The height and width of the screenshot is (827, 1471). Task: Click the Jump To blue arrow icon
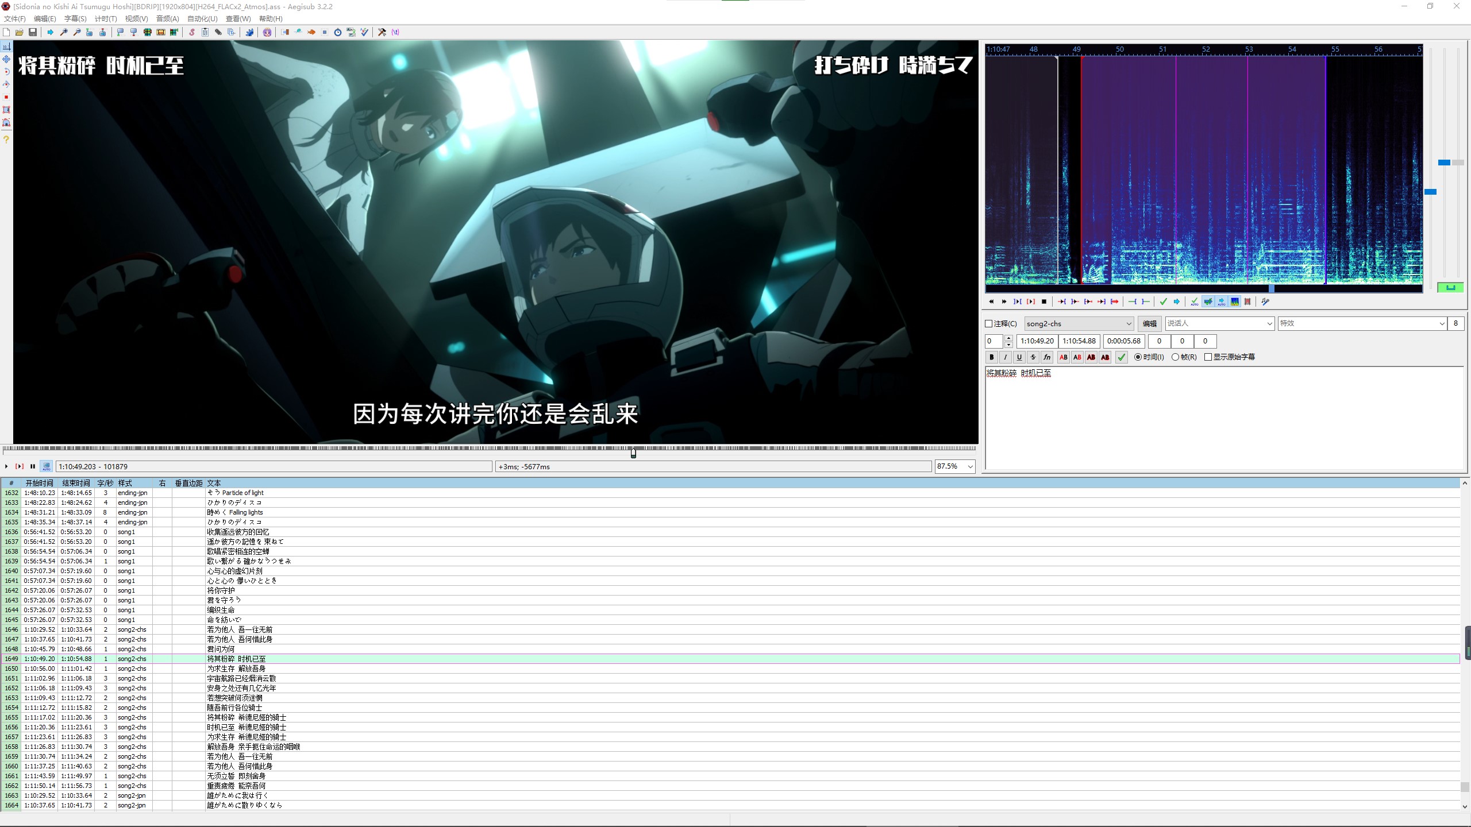[x=51, y=32]
